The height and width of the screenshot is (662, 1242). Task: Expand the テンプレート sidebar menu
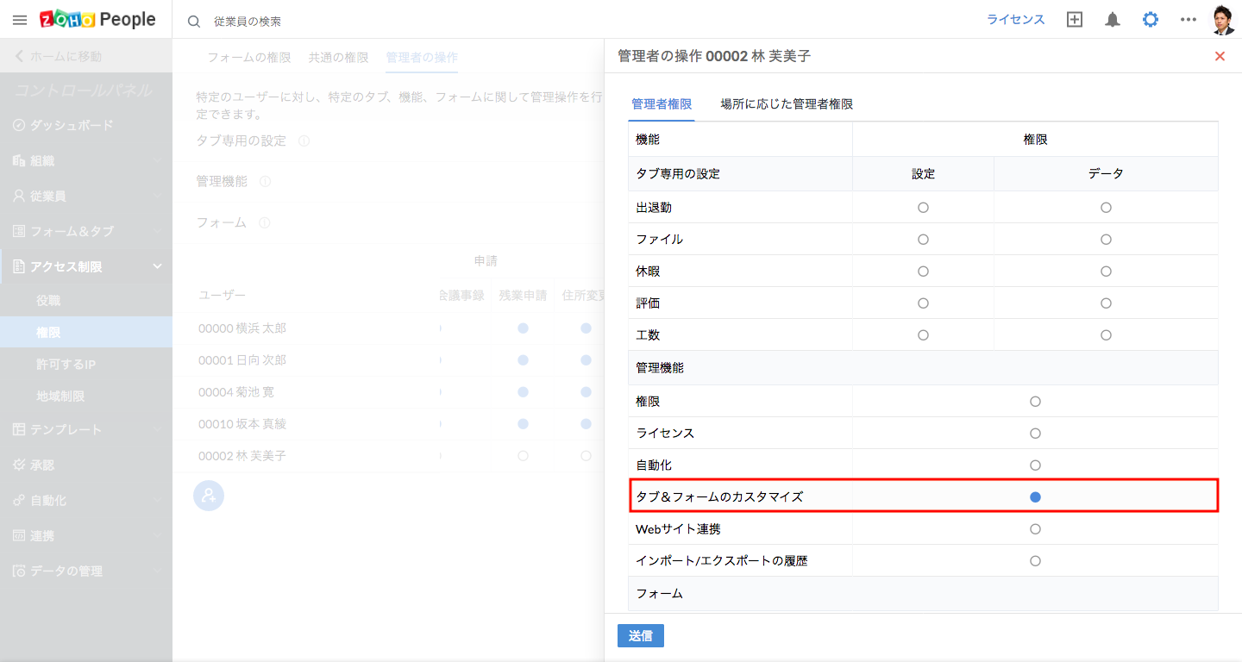tap(86, 429)
